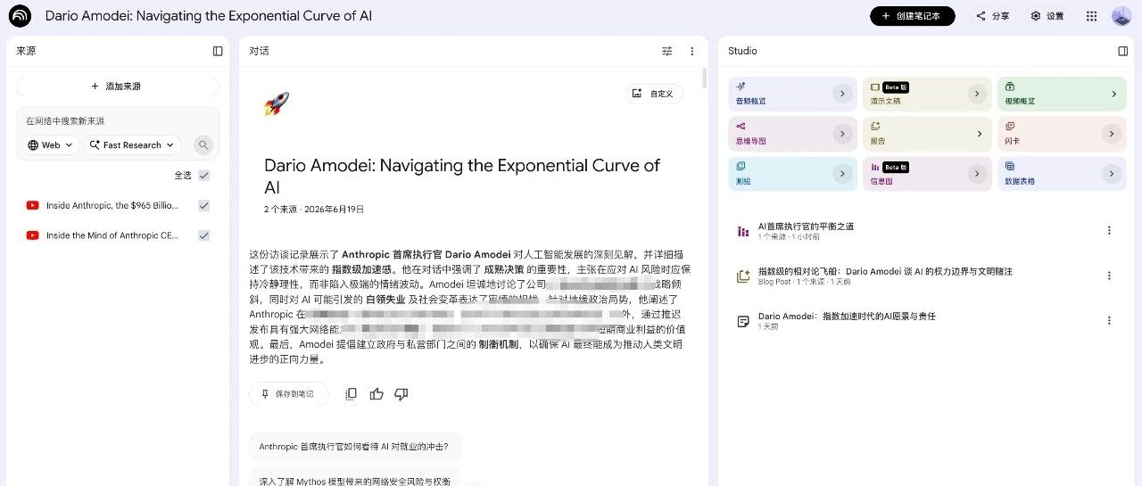
Task: Open source titled Inside Anthropic, the $965 Billio...
Action: 112,205
